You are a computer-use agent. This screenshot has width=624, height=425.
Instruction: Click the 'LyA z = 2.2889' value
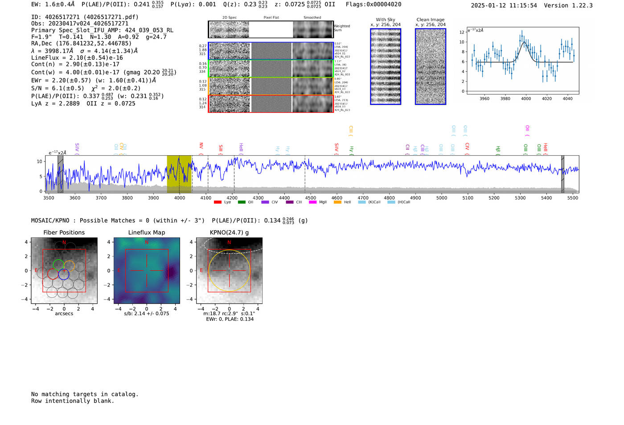(x=55, y=103)
